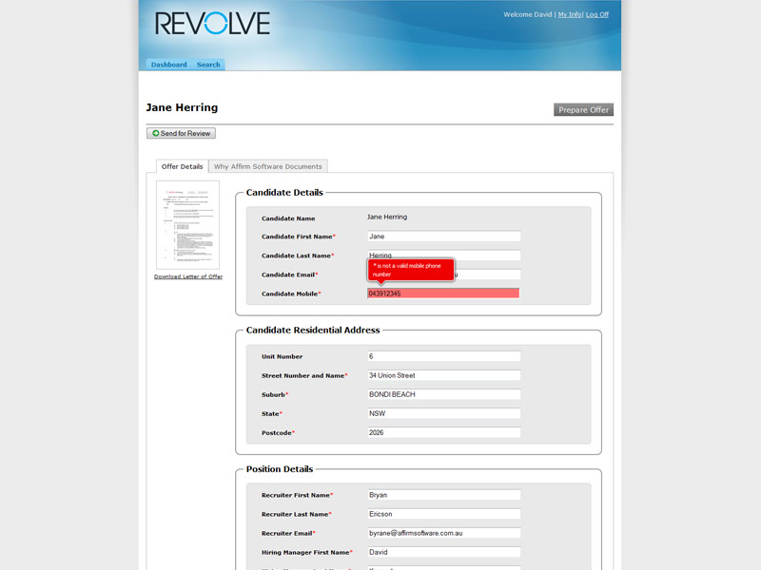761x570 pixels.
Task: Click the Unit Number input field
Action: (443, 357)
